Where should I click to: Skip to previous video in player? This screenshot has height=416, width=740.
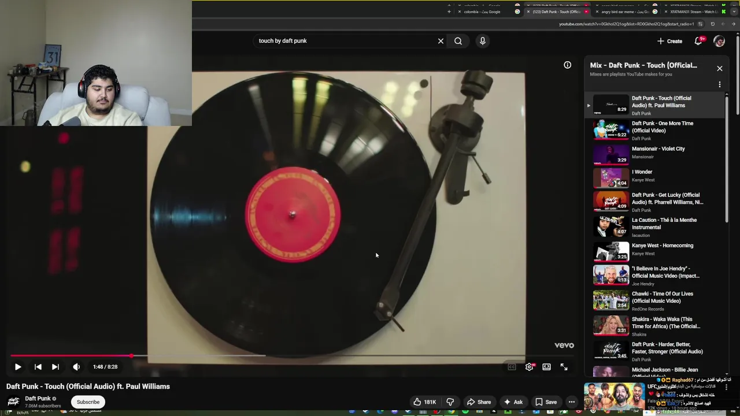click(38, 367)
